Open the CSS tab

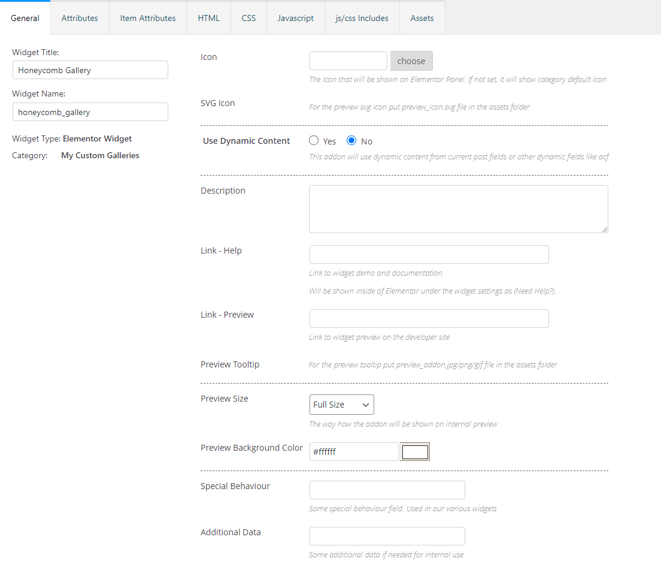(248, 18)
